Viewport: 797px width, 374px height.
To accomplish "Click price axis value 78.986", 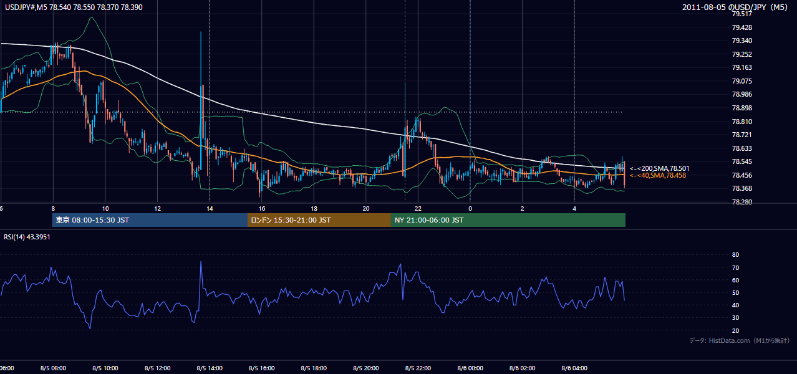I will 741,94.
